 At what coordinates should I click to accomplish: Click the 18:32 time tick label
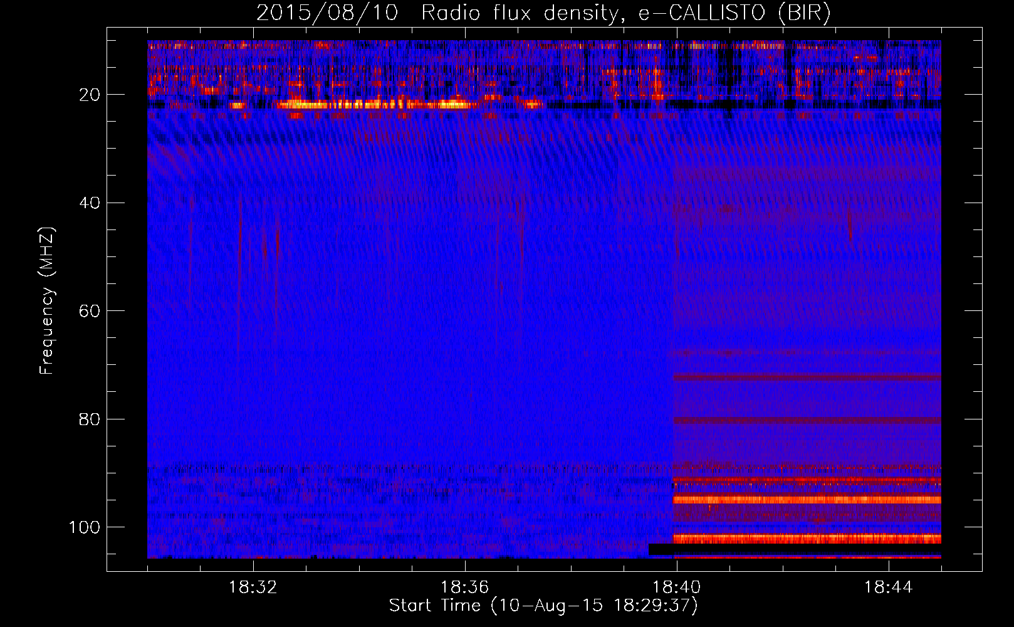pyautogui.click(x=253, y=587)
